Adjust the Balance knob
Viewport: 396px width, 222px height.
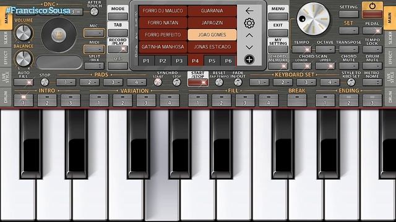[x=24, y=59]
